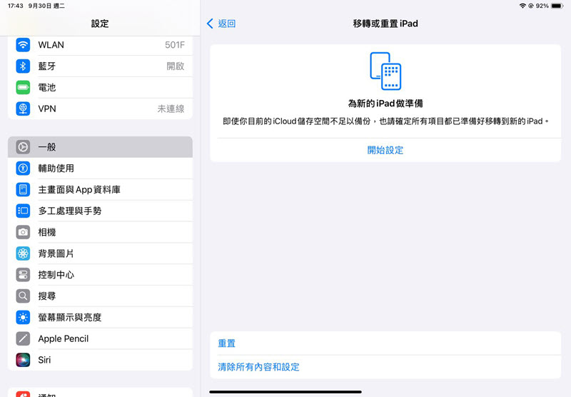Tap the battery percentage in status bar
This screenshot has width=571, height=397.
point(542,6)
